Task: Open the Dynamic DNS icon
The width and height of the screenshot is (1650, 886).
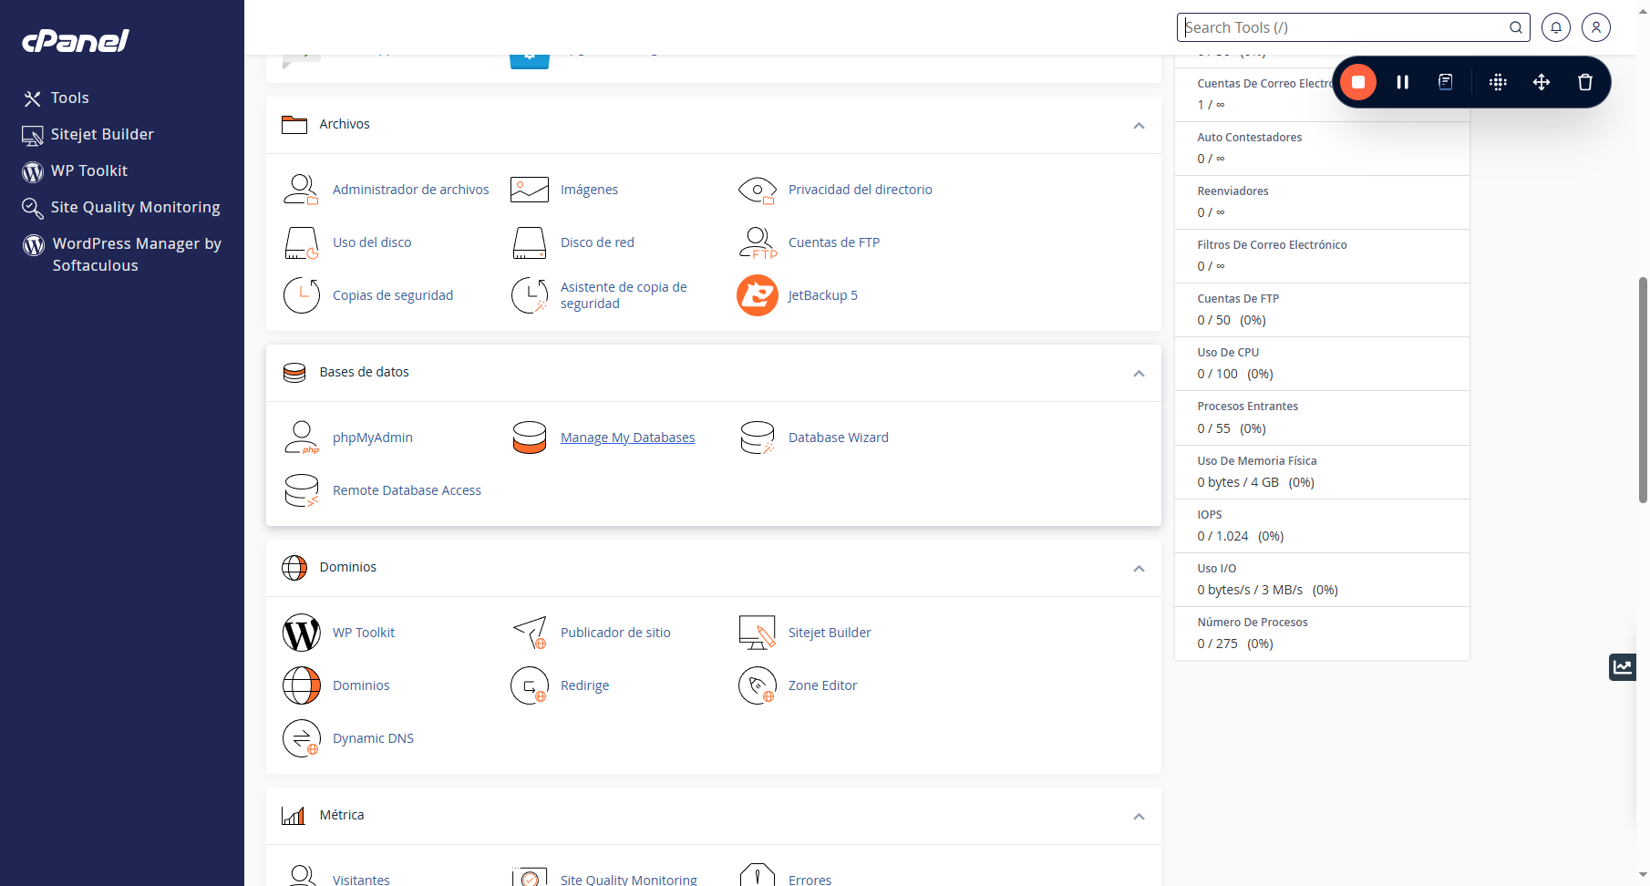Action: click(301, 738)
